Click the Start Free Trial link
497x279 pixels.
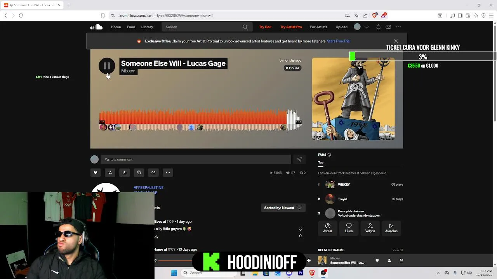[x=339, y=41]
